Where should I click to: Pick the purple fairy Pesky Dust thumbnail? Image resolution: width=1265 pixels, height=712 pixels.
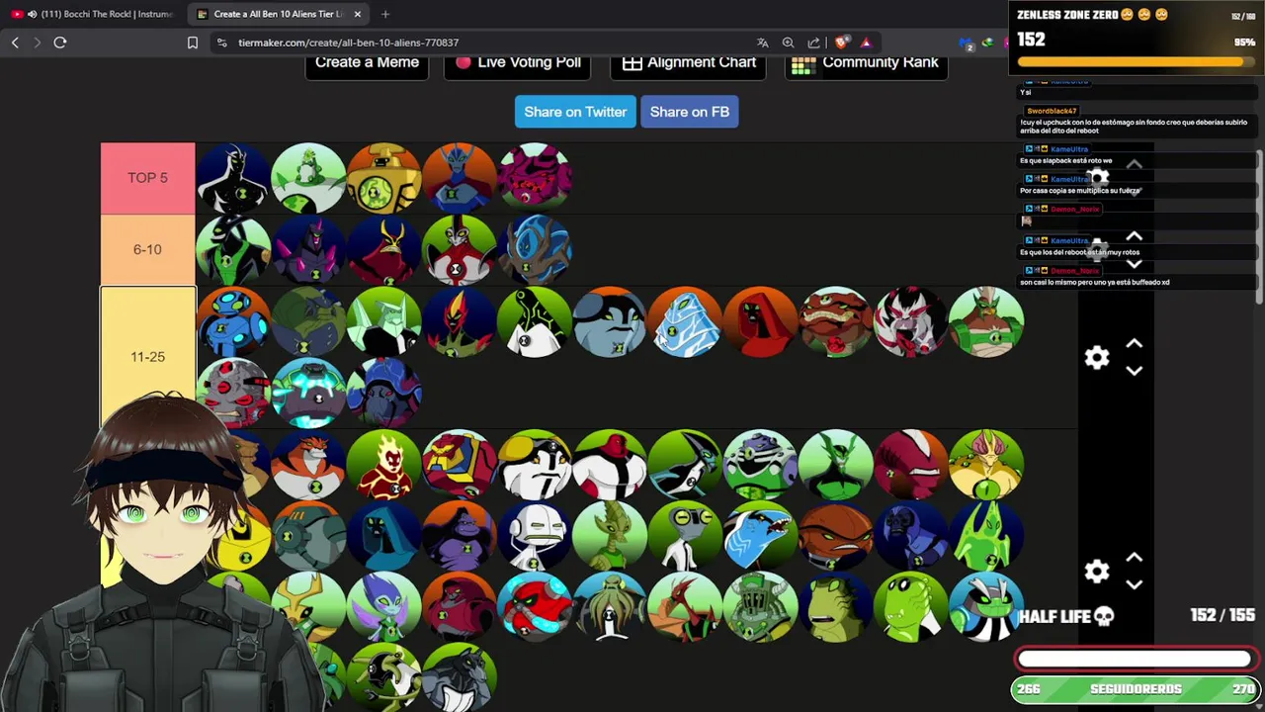(383, 606)
